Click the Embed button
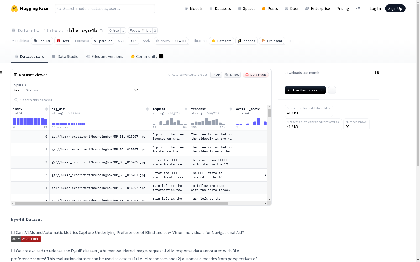This screenshot has height=262, width=420. pos(232,75)
